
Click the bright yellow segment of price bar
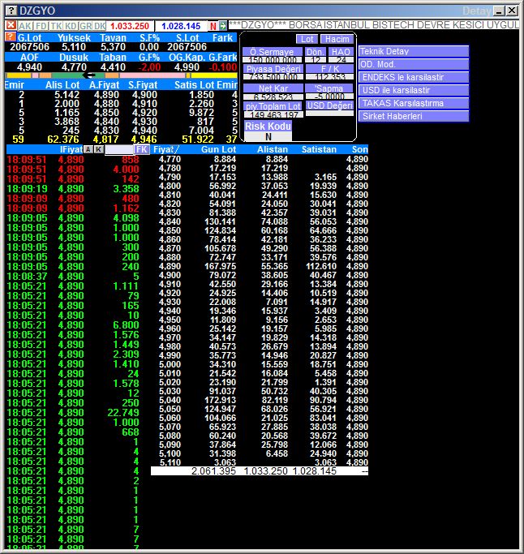pyautogui.click(x=214, y=75)
